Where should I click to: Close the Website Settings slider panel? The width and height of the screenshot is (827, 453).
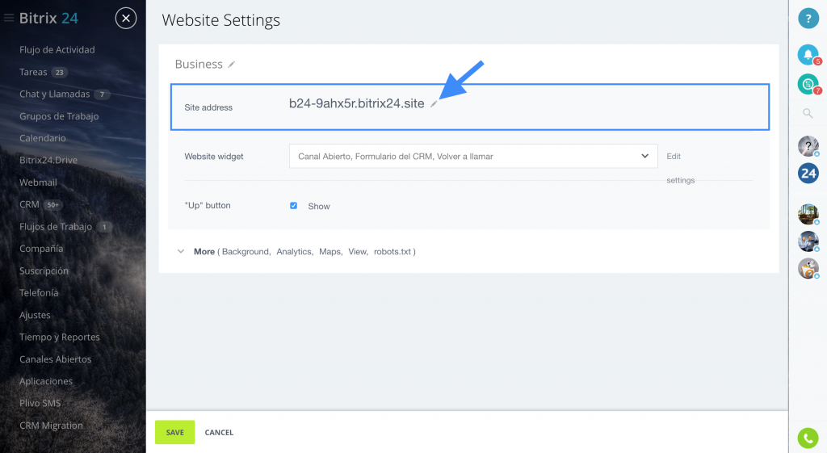[126, 19]
